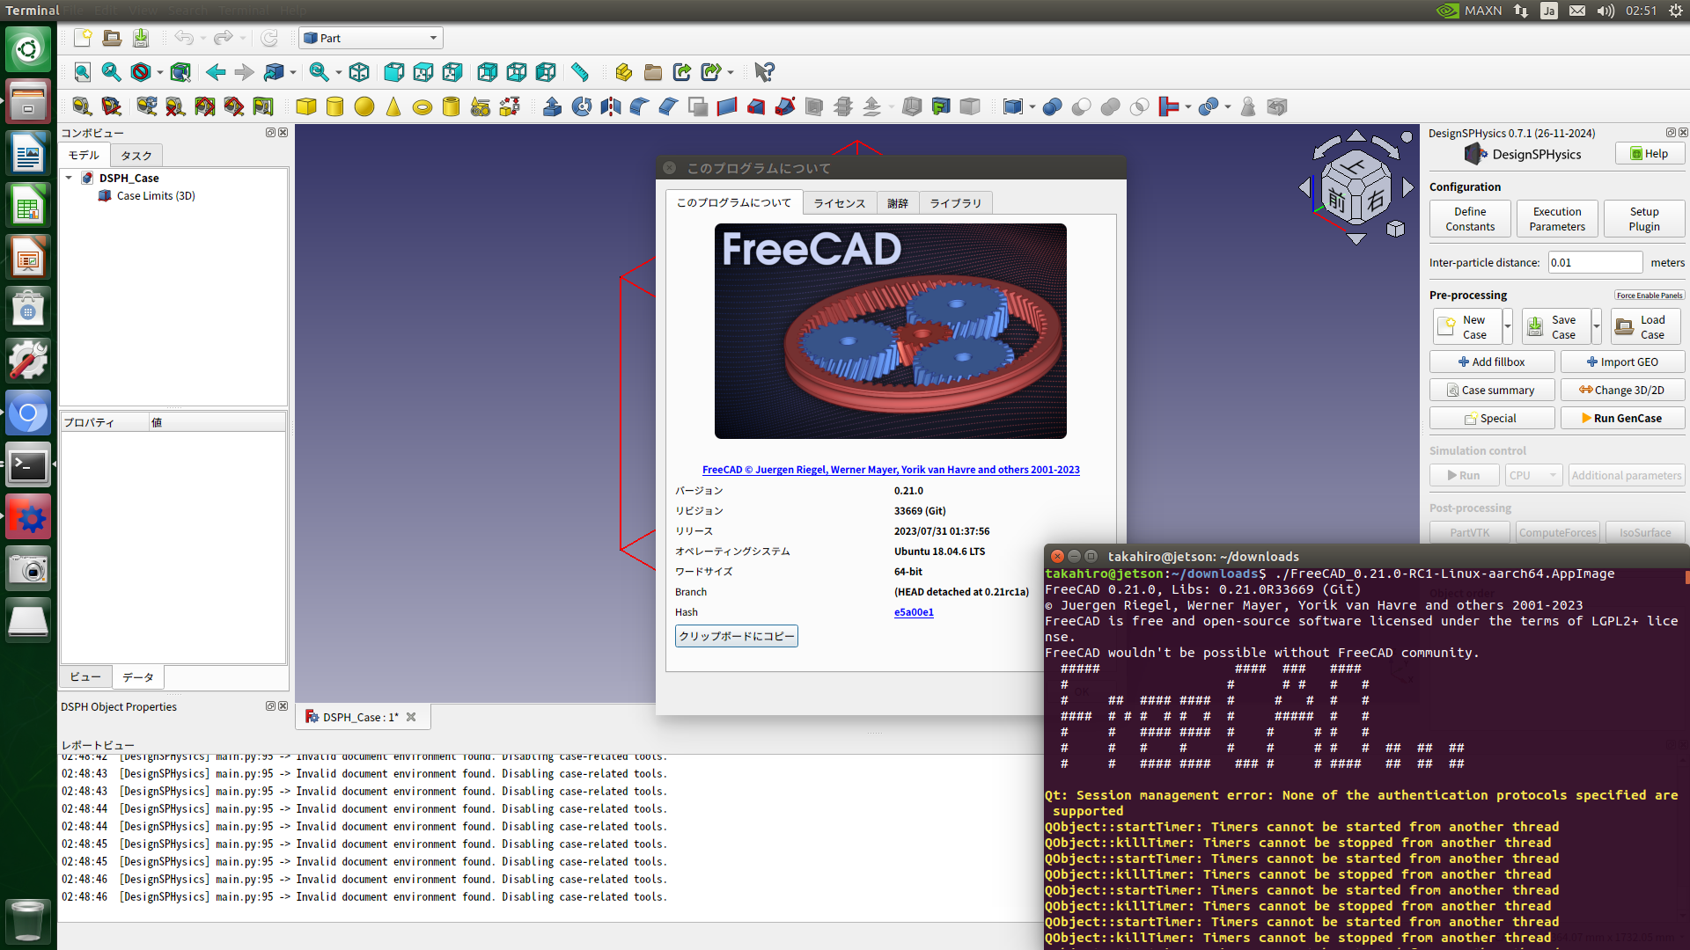Click the Mirror tool icon

pos(611,106)
